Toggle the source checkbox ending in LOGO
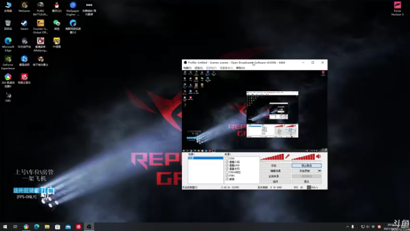 pos(227,165)
